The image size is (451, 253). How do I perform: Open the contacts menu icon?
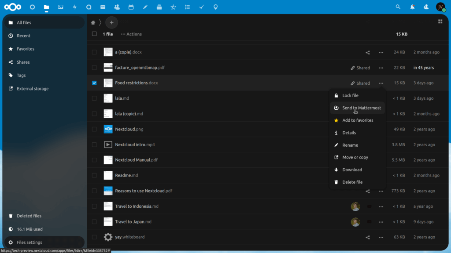pyautogui.click(x=426, y=7)
